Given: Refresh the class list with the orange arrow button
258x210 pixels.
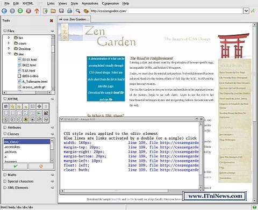Looking at the screenshot, I should tap(41, 166).
